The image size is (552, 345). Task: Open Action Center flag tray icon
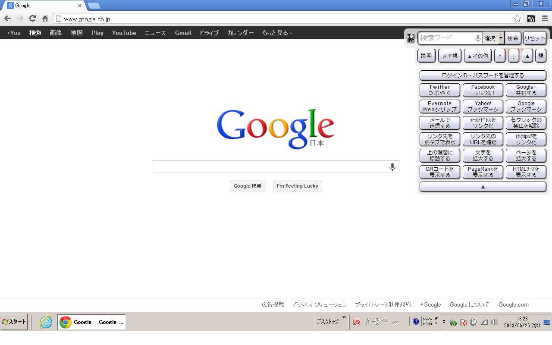coord(464,322)
